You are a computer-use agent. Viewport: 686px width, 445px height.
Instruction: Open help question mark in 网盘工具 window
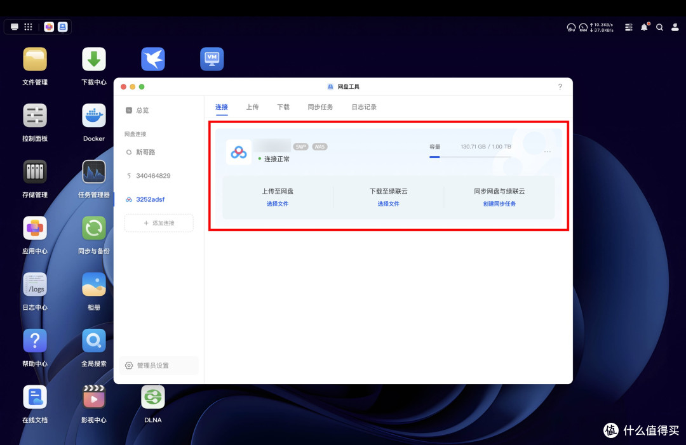click(x=560, y=86)
